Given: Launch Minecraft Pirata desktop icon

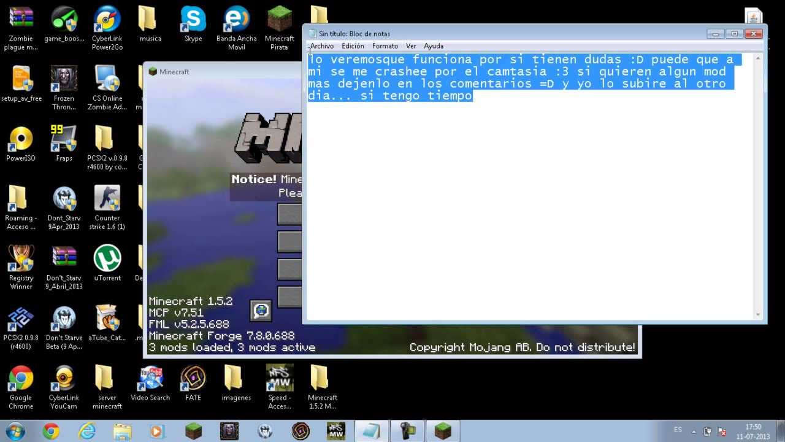Looking at the screenshot, I should click(279, 28).
